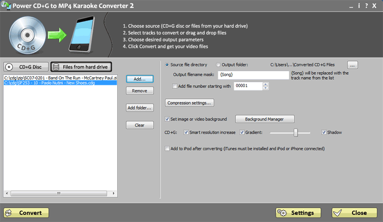The width and height of the screenshot is (383, 222).
Task: Toggle Set image or video background
Action: tap(167, 119)
